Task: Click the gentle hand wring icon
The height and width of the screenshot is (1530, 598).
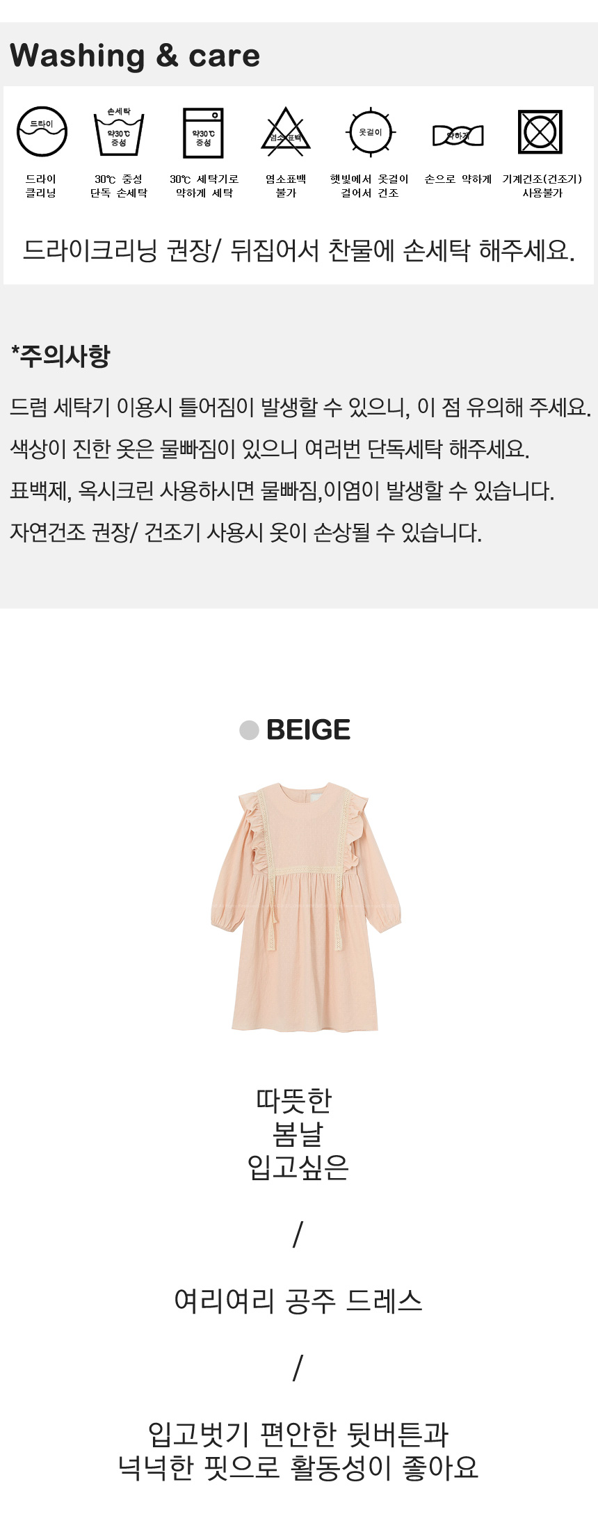Action: point(458,136)
